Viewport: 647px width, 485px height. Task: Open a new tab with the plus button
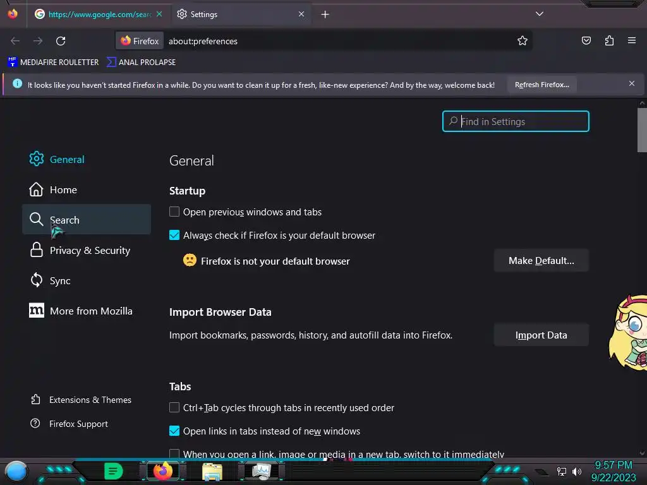[325, 15]
